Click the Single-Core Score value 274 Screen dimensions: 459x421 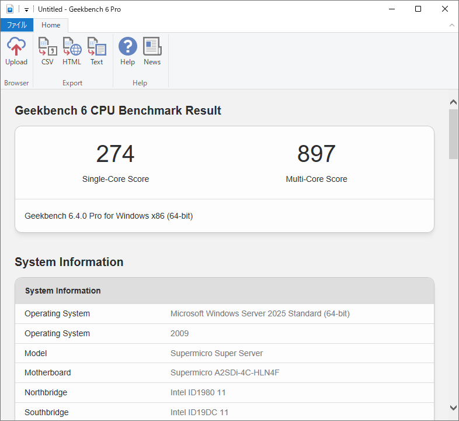(x=115, y=154)
